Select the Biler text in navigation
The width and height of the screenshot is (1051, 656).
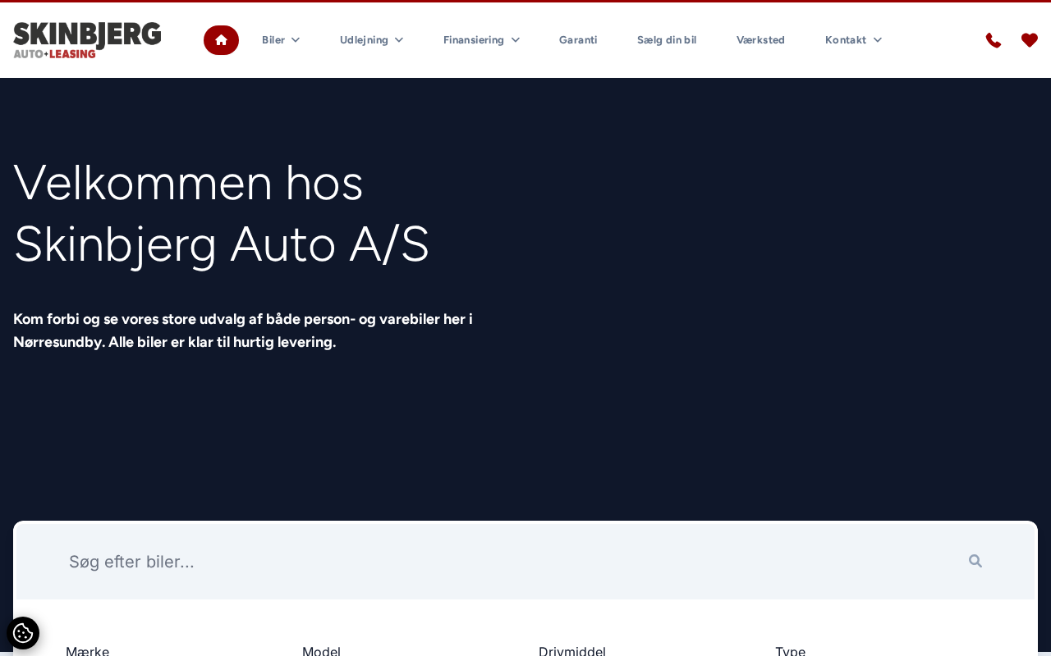pyautogui.click(x=273, y=40)
